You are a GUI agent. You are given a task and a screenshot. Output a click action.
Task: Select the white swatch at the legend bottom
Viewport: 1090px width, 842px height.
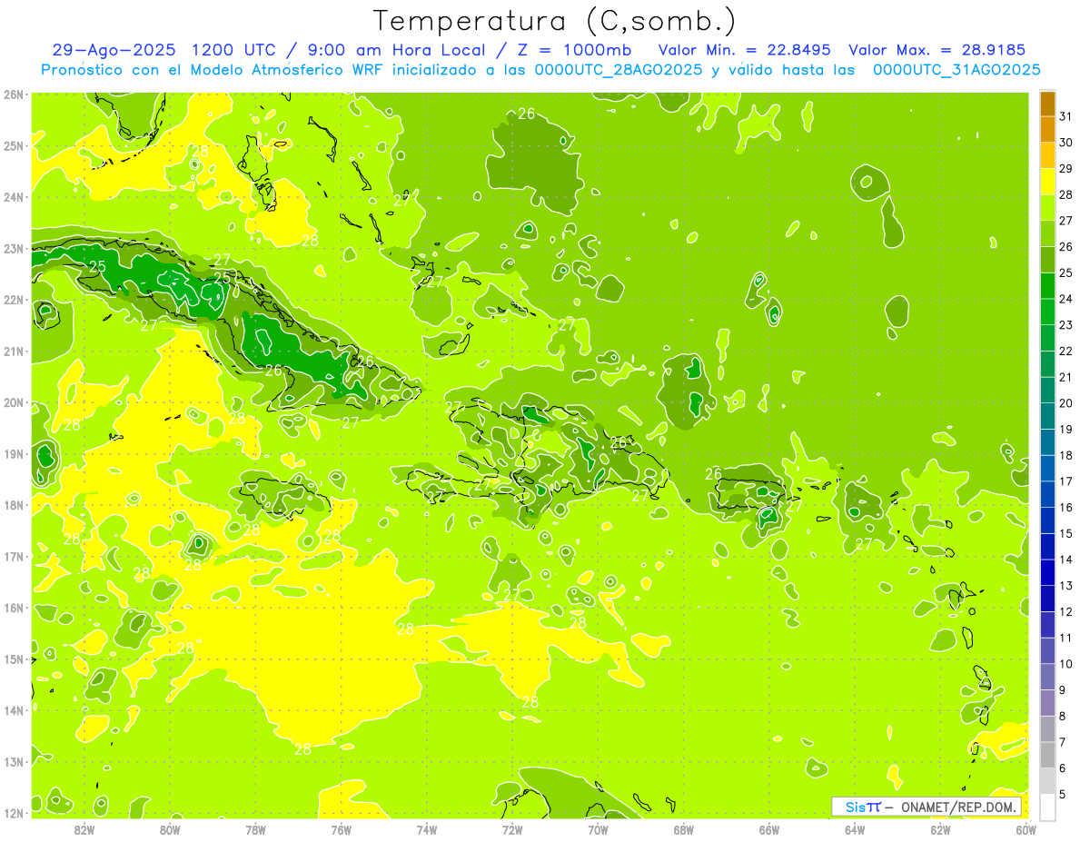(1047, 807)
